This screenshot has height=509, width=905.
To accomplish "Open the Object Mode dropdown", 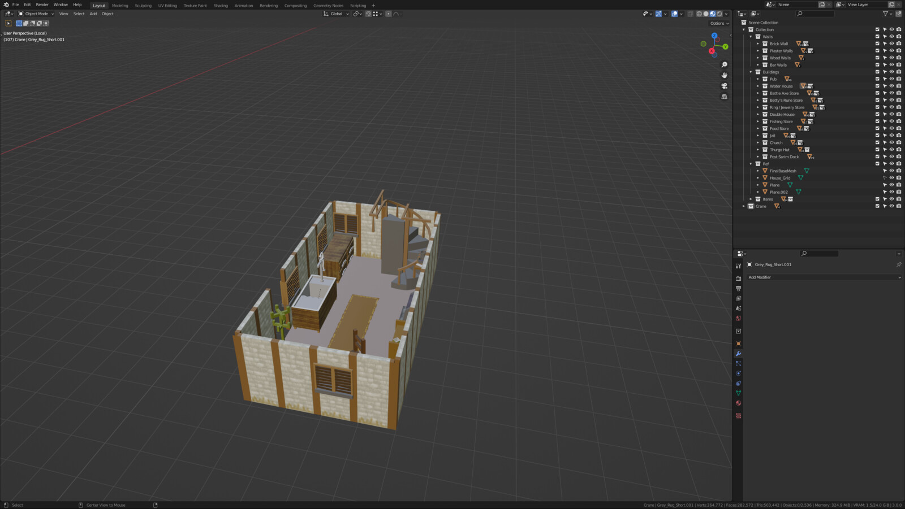I will [x=36, y=14].
